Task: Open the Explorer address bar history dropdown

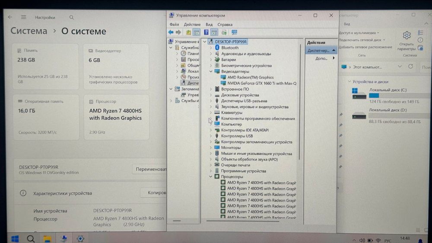Action: (400, 67)
